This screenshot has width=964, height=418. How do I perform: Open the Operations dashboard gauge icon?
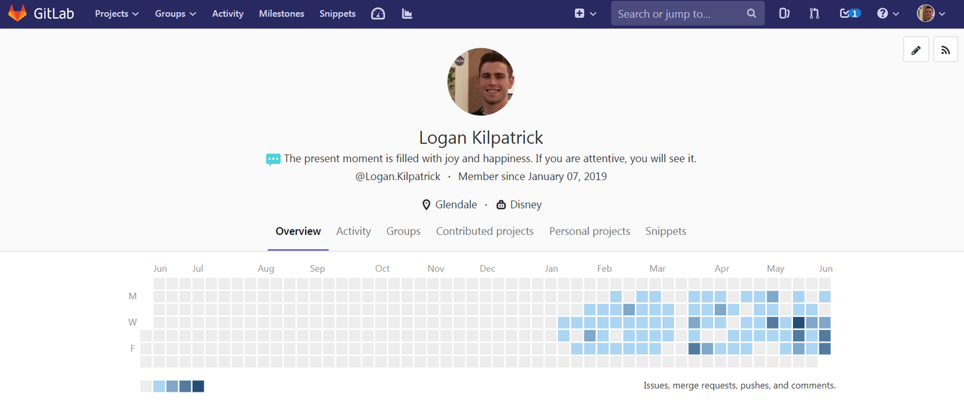pyautogui.click(x=378, y=14)
